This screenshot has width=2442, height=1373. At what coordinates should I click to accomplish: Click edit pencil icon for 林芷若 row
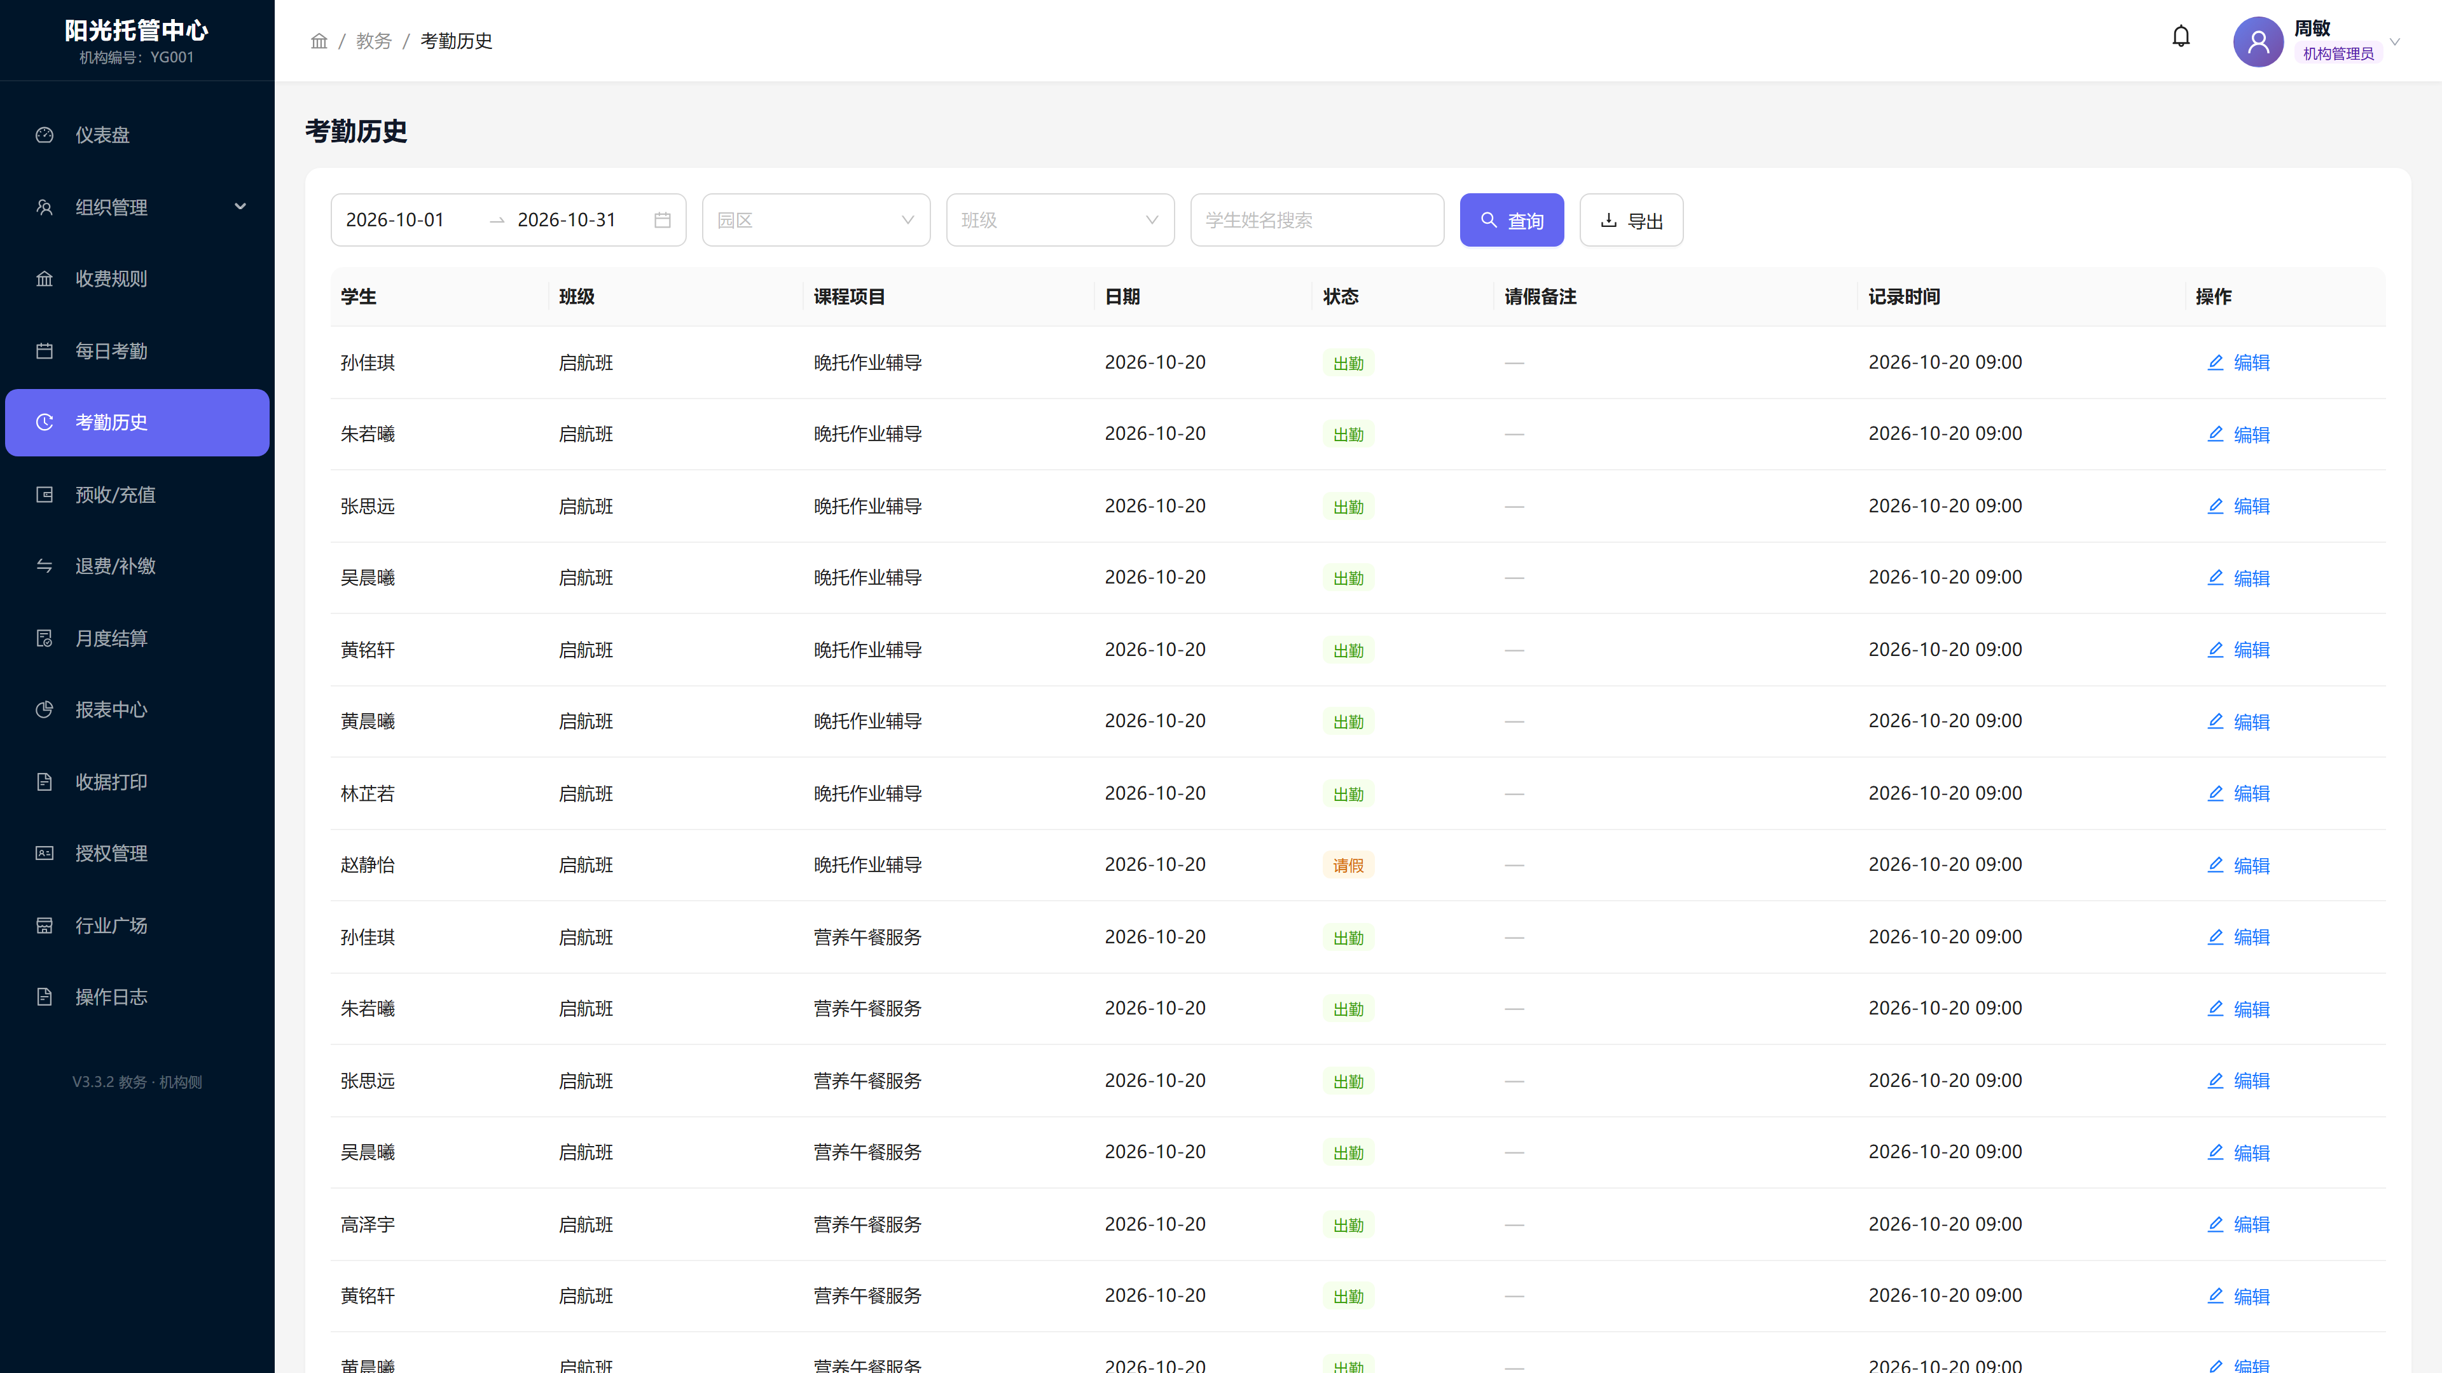[x=2216, y=793]
